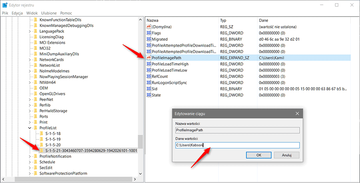Expand the LanguagePack tree node
The height and width of the screenshot is (183, 360).
point(30,31)
